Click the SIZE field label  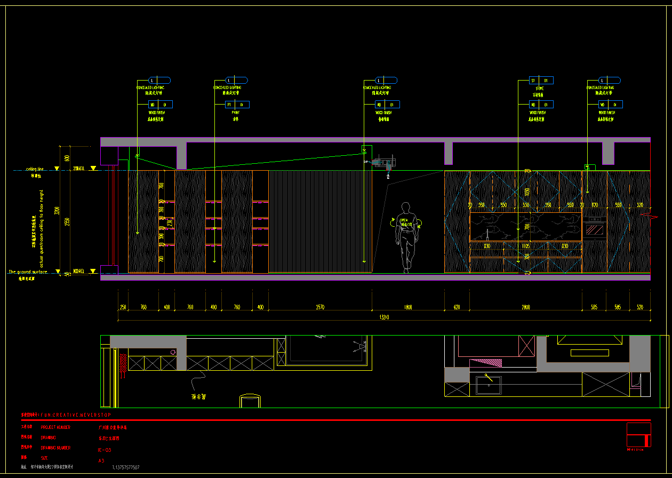click(x=44, y=458)
